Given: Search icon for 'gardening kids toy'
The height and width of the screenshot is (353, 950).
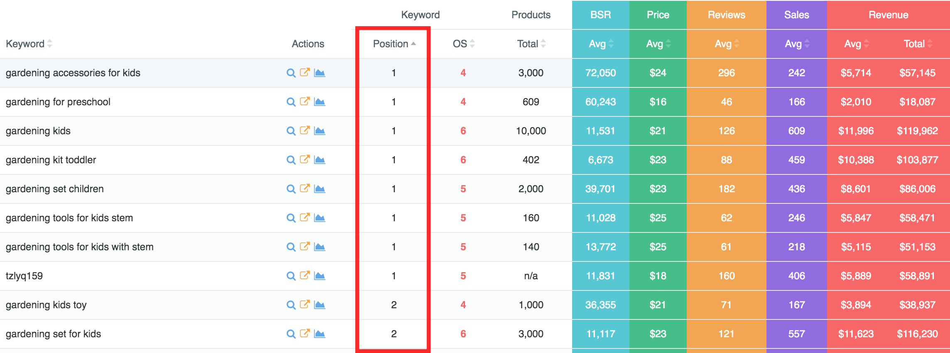Looking at the screenshot, I should pyautogui.click(x=291, y=305).
